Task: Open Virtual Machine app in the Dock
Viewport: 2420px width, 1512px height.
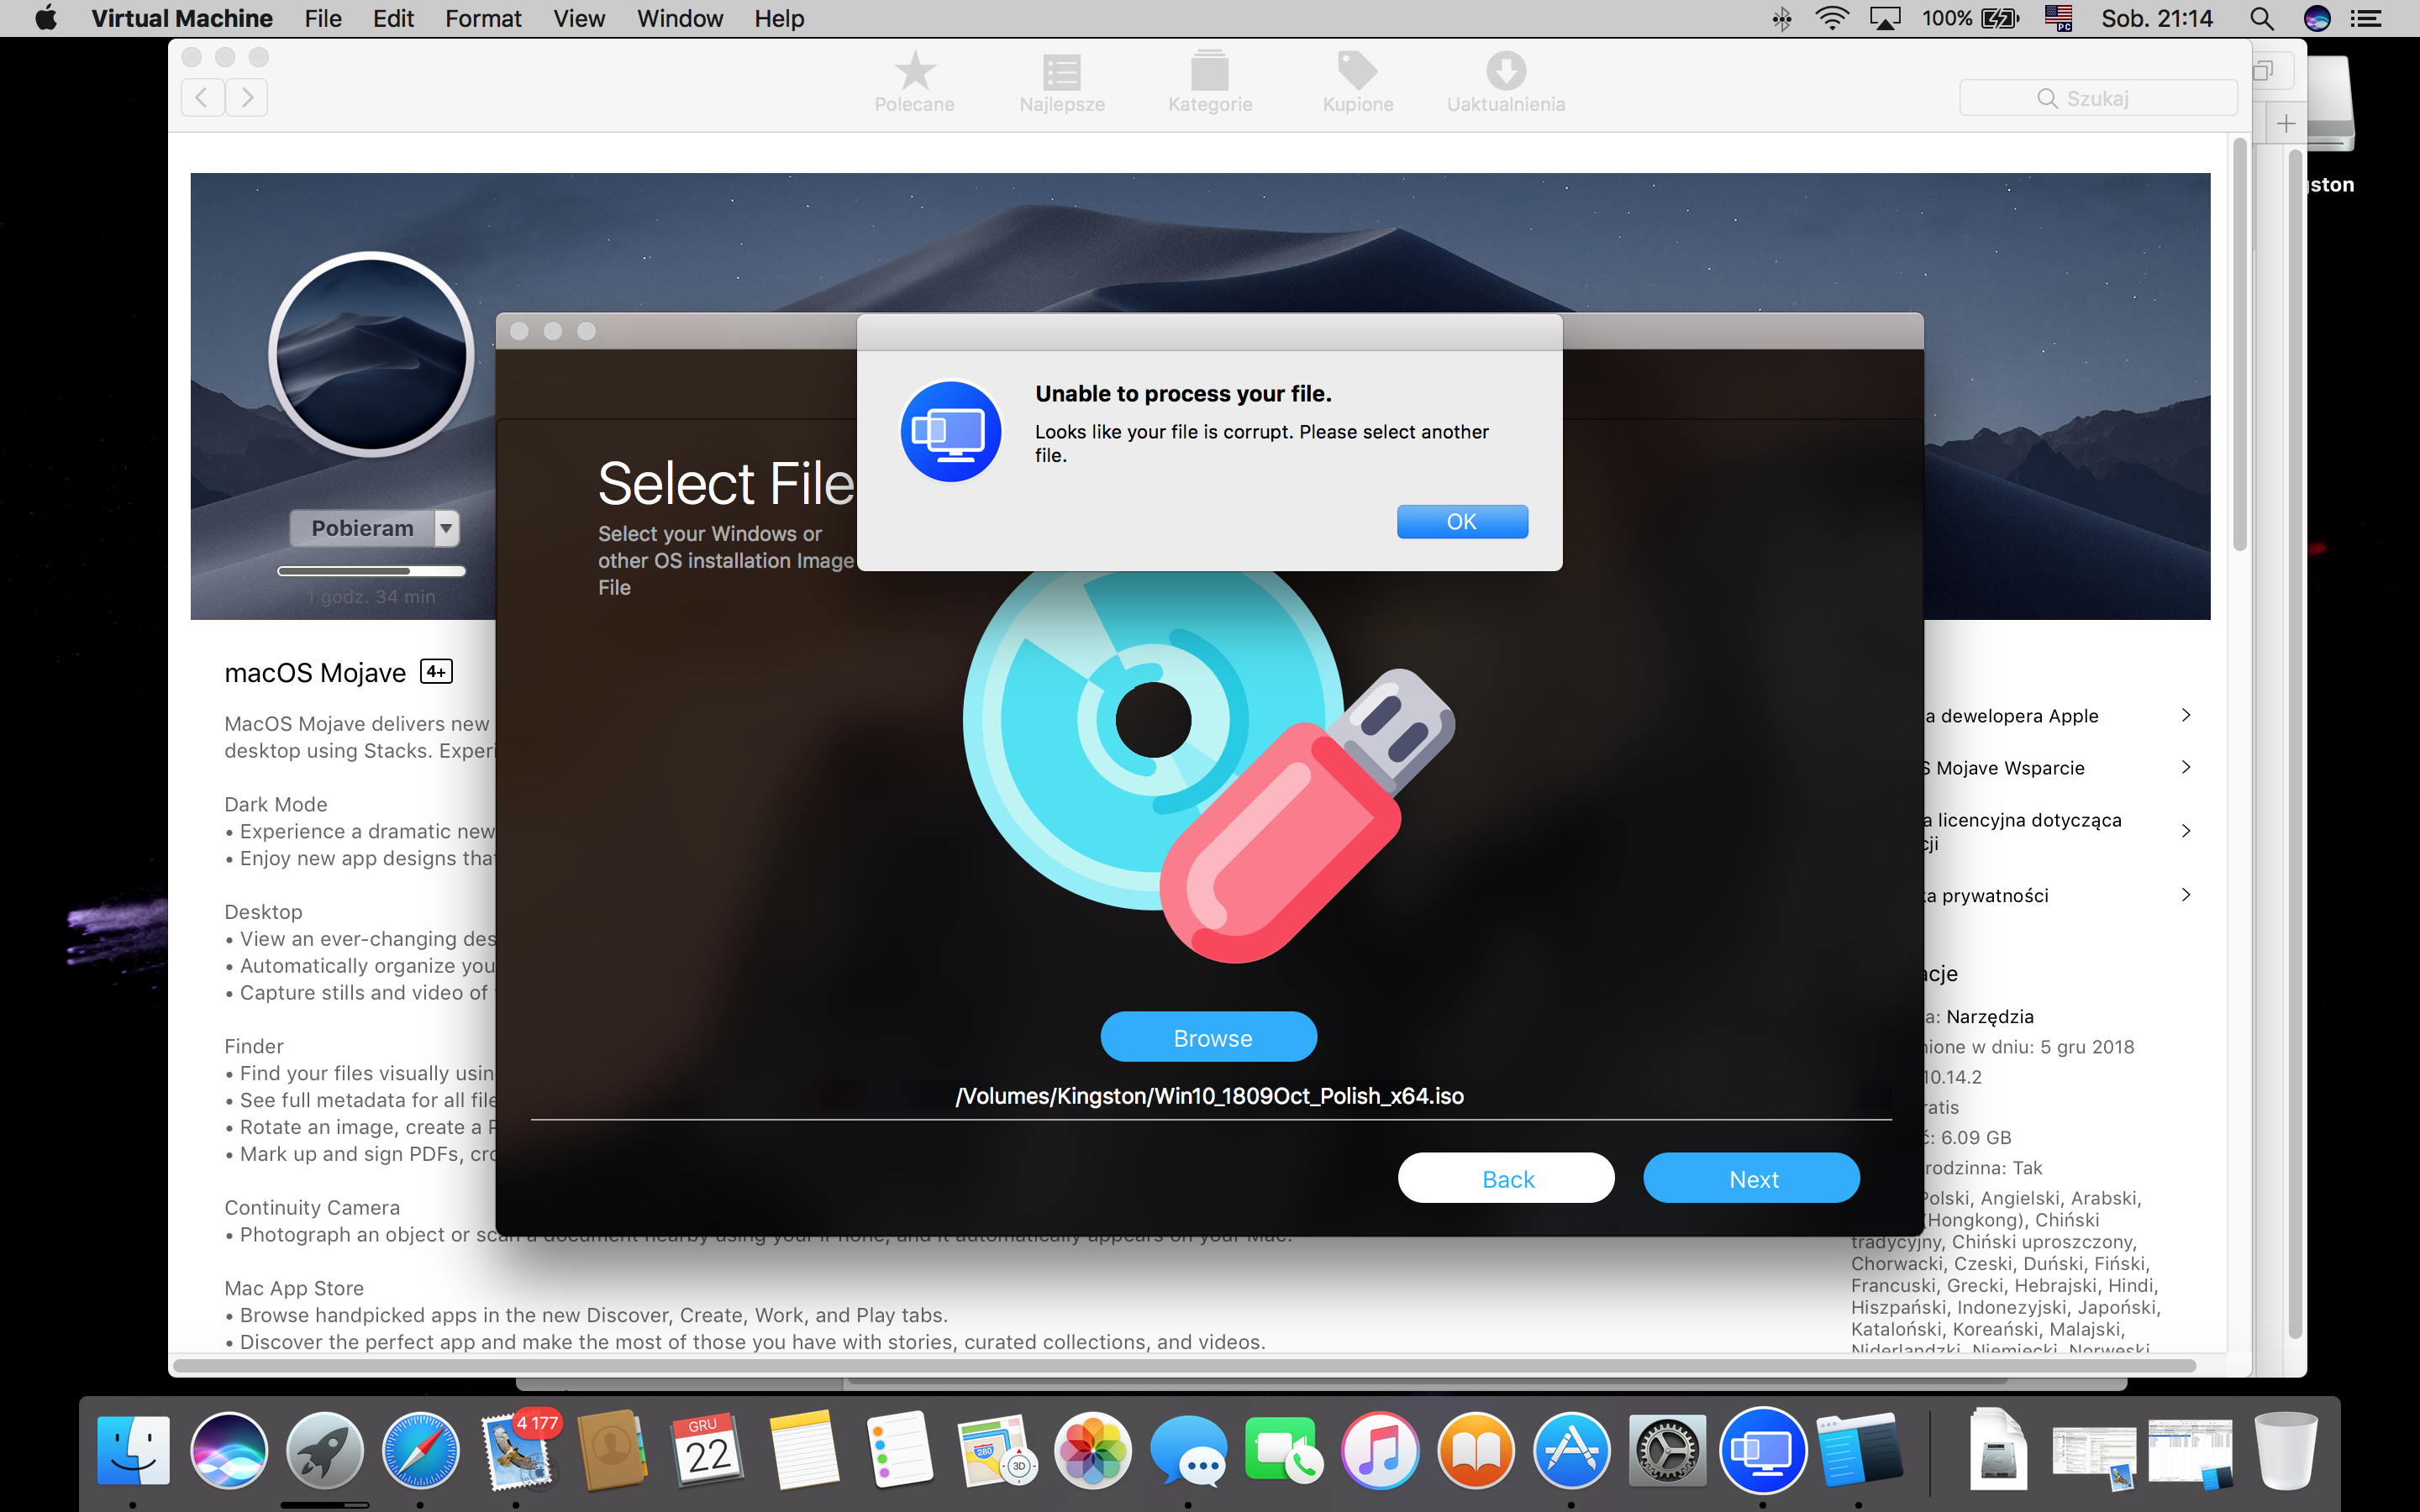Action: pyautogui.click(x=1763, y=1449)
